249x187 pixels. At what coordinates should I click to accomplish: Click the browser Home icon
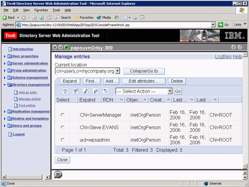point(49,18)
